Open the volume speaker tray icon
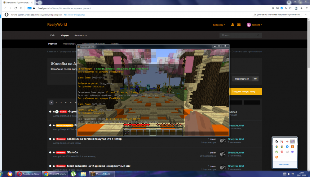Image resolution: width=310 pixels, height=177 pixels. tap(289, 174)
